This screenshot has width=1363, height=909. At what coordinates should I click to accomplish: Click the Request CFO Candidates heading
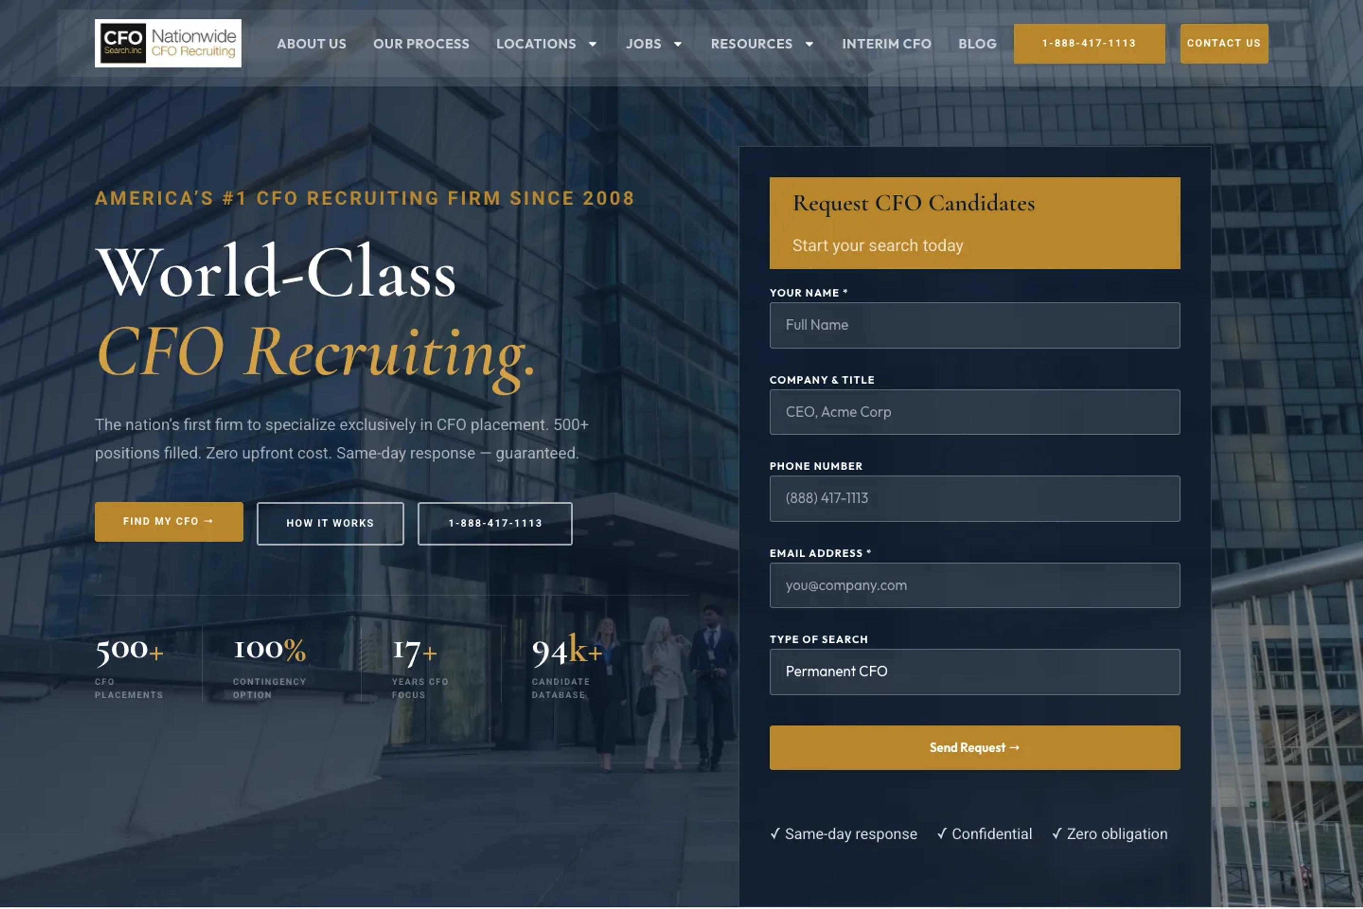point(913,203)
